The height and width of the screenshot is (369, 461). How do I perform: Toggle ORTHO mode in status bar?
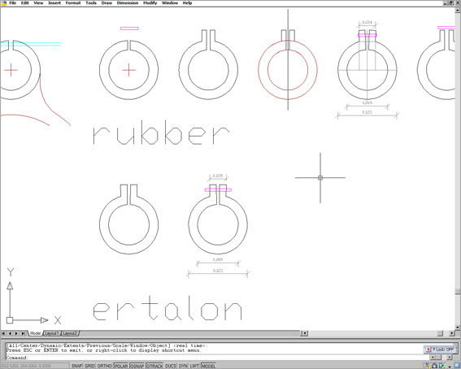[x=104, y=366]
